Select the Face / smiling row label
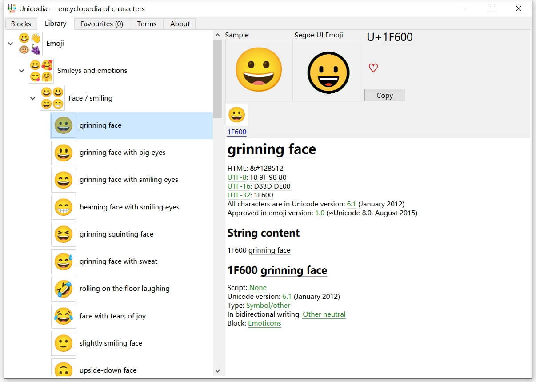Viewport: 536px width, 382px height. 90,98
